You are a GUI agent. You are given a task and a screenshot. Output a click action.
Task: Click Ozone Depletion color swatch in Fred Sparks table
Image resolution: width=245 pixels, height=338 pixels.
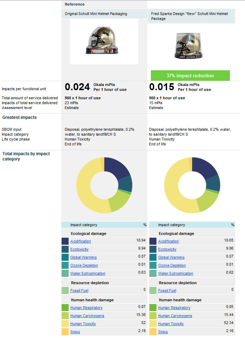click(153, 265)
